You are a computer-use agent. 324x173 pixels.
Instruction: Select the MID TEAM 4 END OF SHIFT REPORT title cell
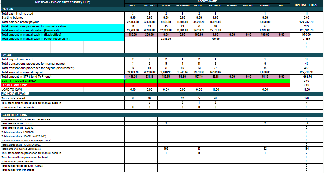point(63,3)
